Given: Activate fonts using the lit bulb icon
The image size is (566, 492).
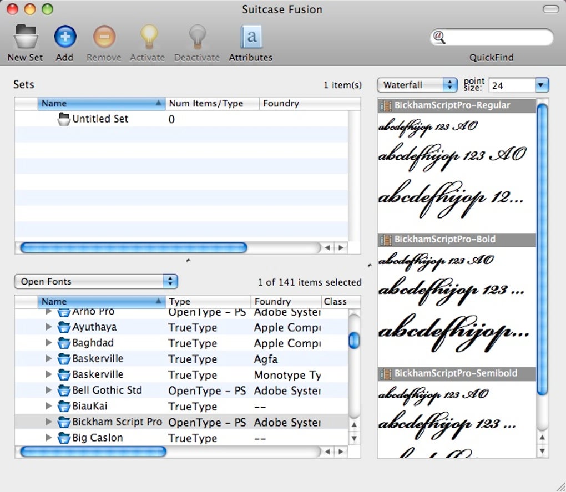Looking at the screenshot, I should [147, 37].
